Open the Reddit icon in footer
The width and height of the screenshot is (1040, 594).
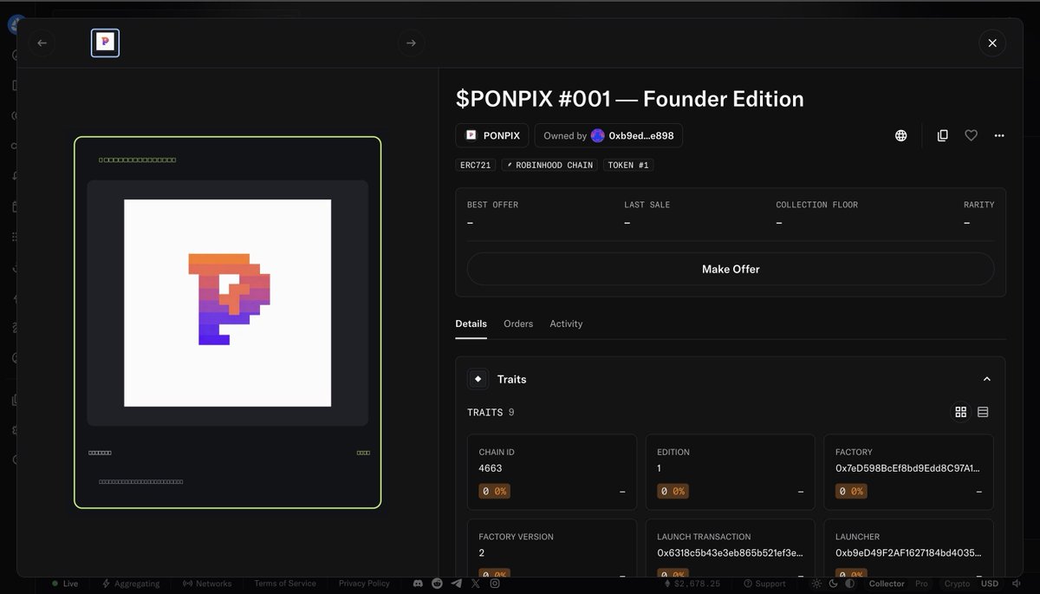[438, 584]
